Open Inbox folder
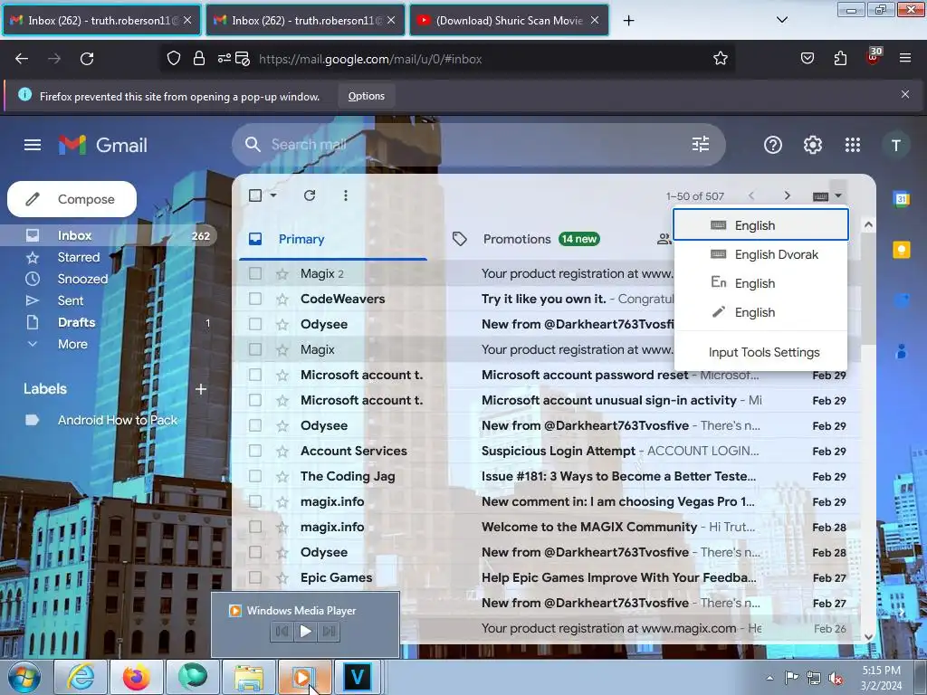The width and height of the screenshot is (927, 695). pyautogui.click(x=109, y=235)
